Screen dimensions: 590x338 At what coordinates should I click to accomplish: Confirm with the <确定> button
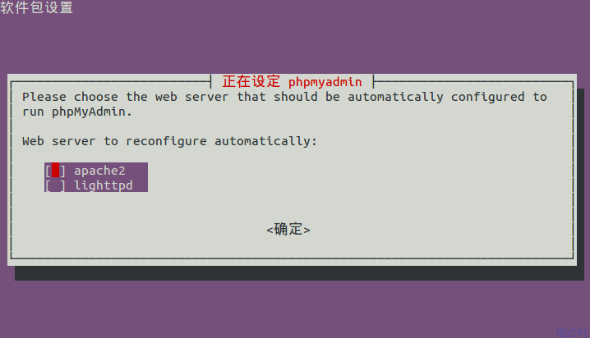coord(288,229)
